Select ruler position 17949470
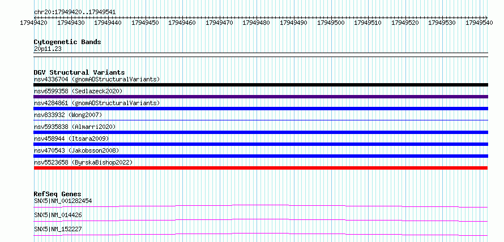The image size is (504, 242). pos(219,23)
